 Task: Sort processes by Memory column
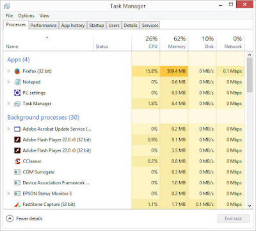pyautogui.click(x=174, y=43)
